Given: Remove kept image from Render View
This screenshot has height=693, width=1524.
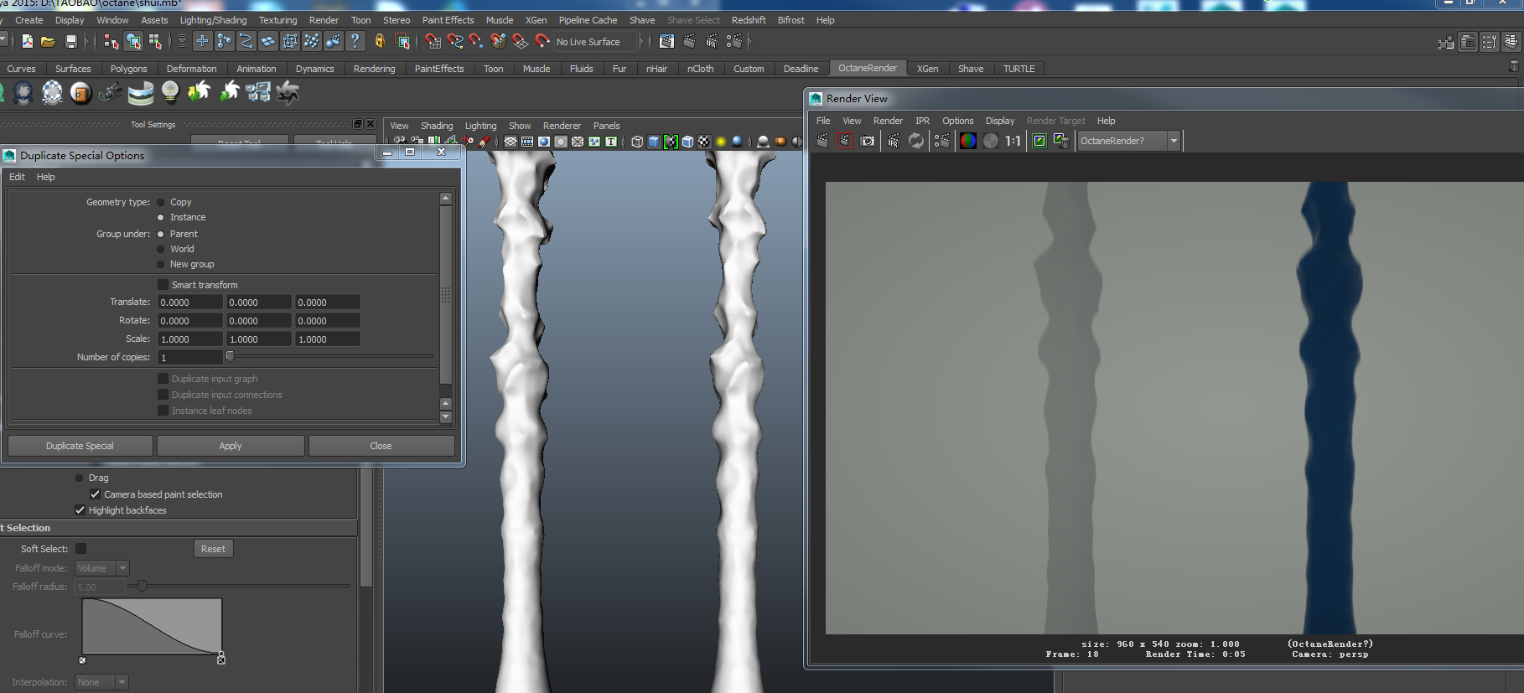Looking at the screenshot, I should pyautogui.click(x=1061, y=141).
